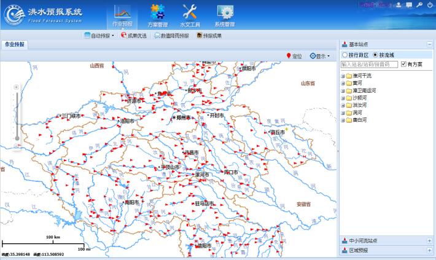The width and height of the screenshot is (436, 260).
Task: Click the 定位 locate button
Action: coord(294,56)
